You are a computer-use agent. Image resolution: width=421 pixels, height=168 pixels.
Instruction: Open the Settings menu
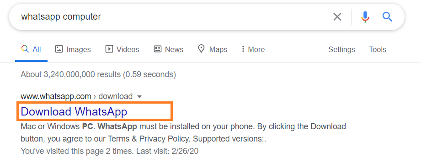[x=341, y=49]
